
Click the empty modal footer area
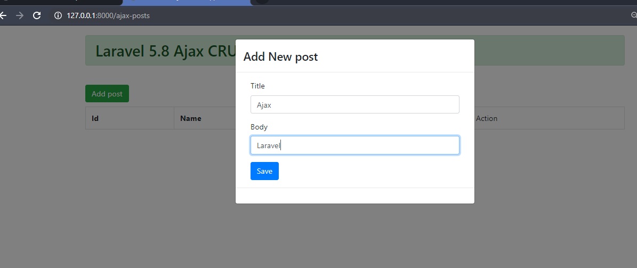point(354,196)
